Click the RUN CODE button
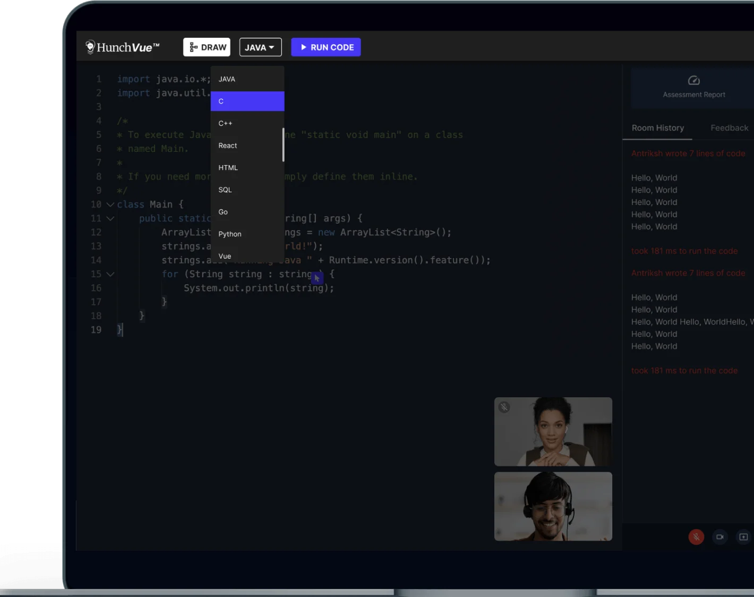The width and height of the screenshot is (754, 597). point(326,47)
